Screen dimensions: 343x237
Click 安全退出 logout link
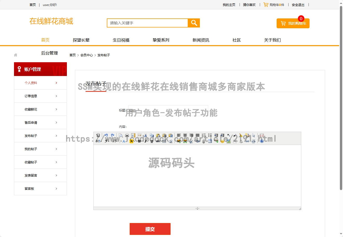298,5
